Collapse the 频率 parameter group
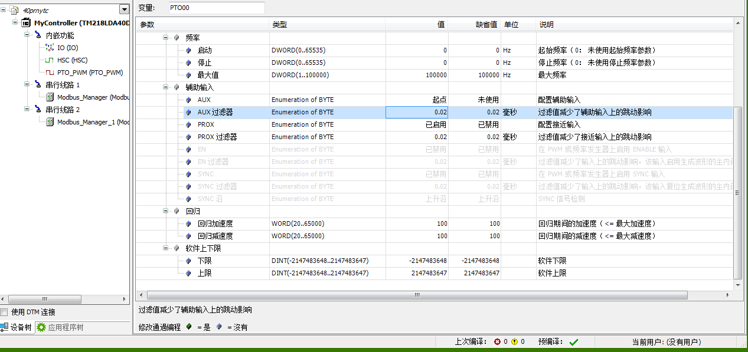748x352 pixels. (x=166, y=38)
